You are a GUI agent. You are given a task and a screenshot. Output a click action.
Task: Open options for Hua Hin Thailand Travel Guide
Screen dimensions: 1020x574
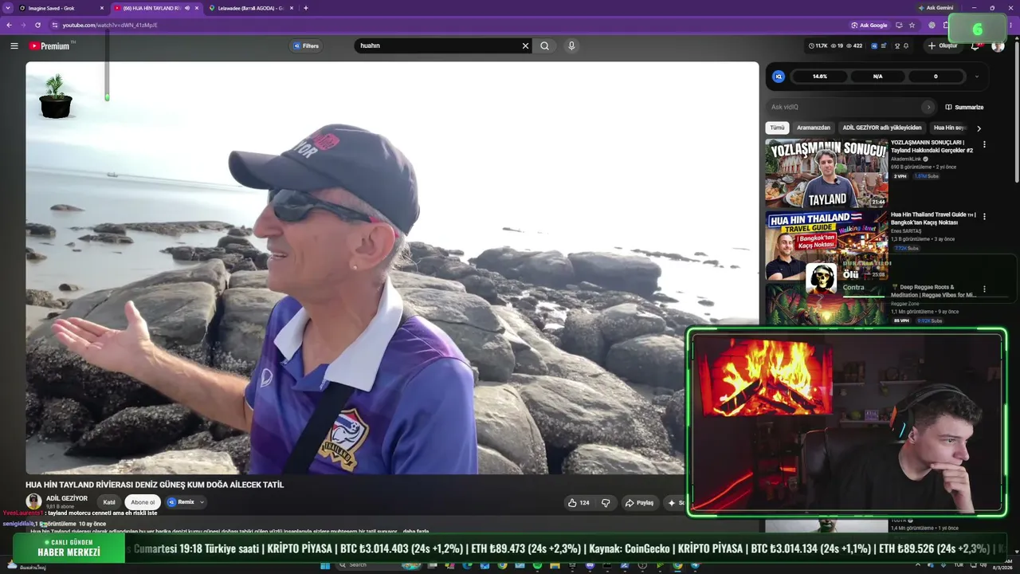click(x=984, y=216)
